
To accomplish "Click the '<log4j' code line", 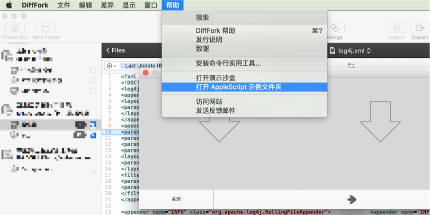I will click(130, 89).
